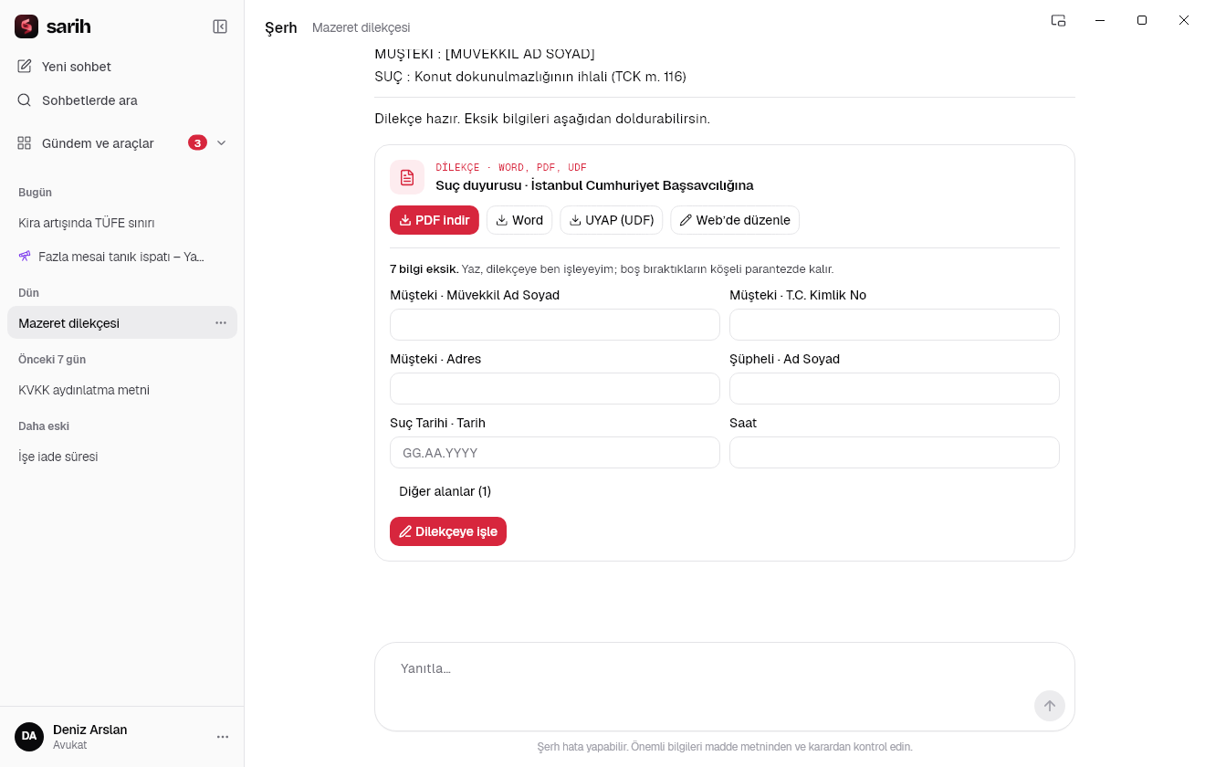Download the UYAP (UDF) file

[612, 220]
